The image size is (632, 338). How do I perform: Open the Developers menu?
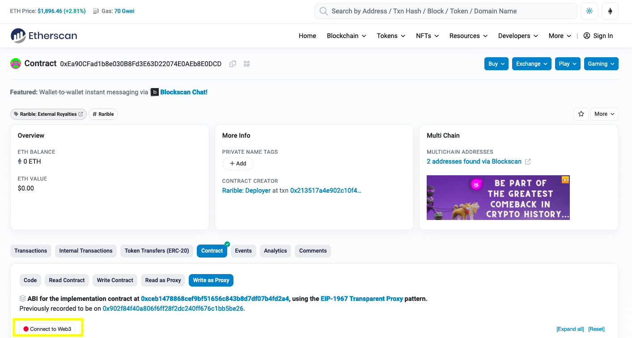[x=518, y=36]
